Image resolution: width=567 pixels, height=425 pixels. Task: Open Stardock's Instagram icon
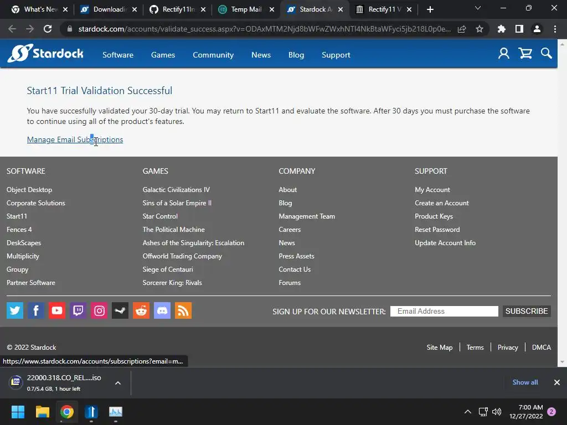pyautogui.click(x=99, y=310)
